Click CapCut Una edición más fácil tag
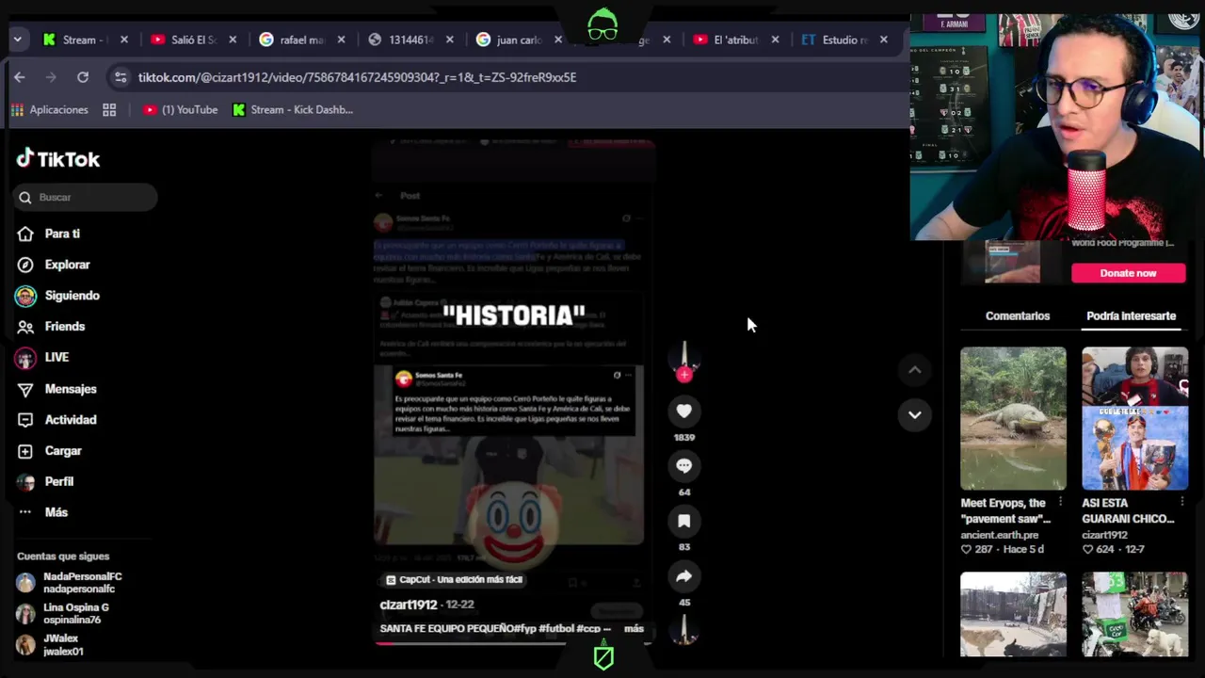Viewport: 1205px width, 678px height. pos(455,580)
